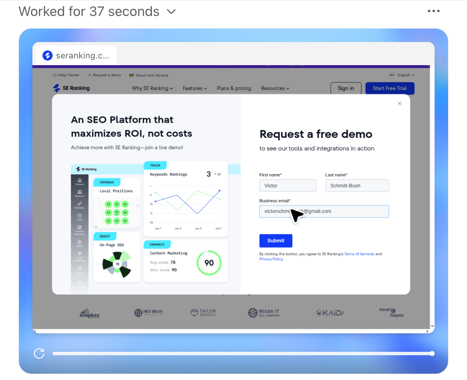The image size is (467, 380).
Task: Click the NEX BRAN marketing logo
Action: (x=149, y=312)
